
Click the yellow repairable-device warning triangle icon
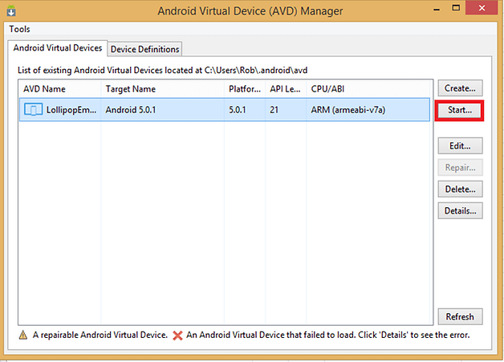coord(23,335)
